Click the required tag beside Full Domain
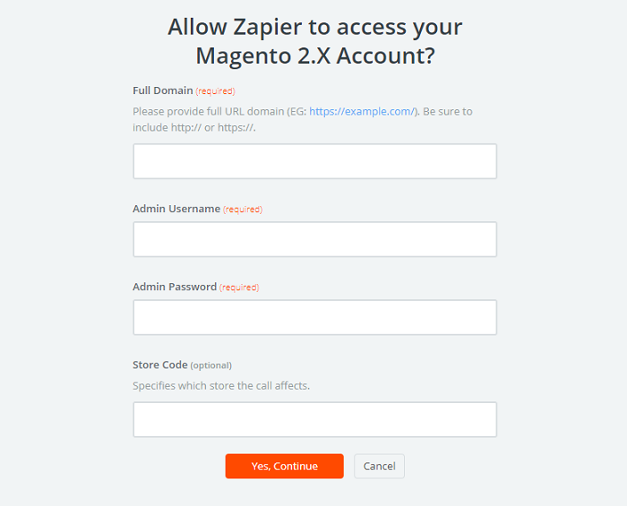Image resolution: width=627 pixels, height=506 pixels. 215,91
